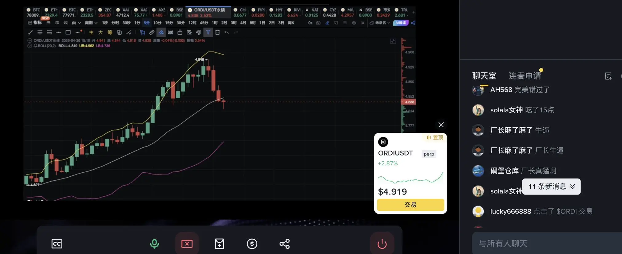
Task: Add a new symbol tab with the plus
Action: pos(414,12)
